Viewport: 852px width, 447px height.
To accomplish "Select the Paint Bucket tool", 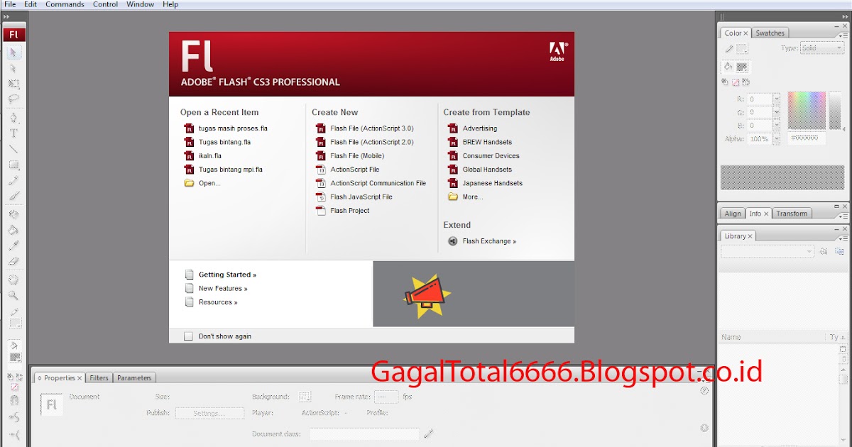I will (13, 230).
